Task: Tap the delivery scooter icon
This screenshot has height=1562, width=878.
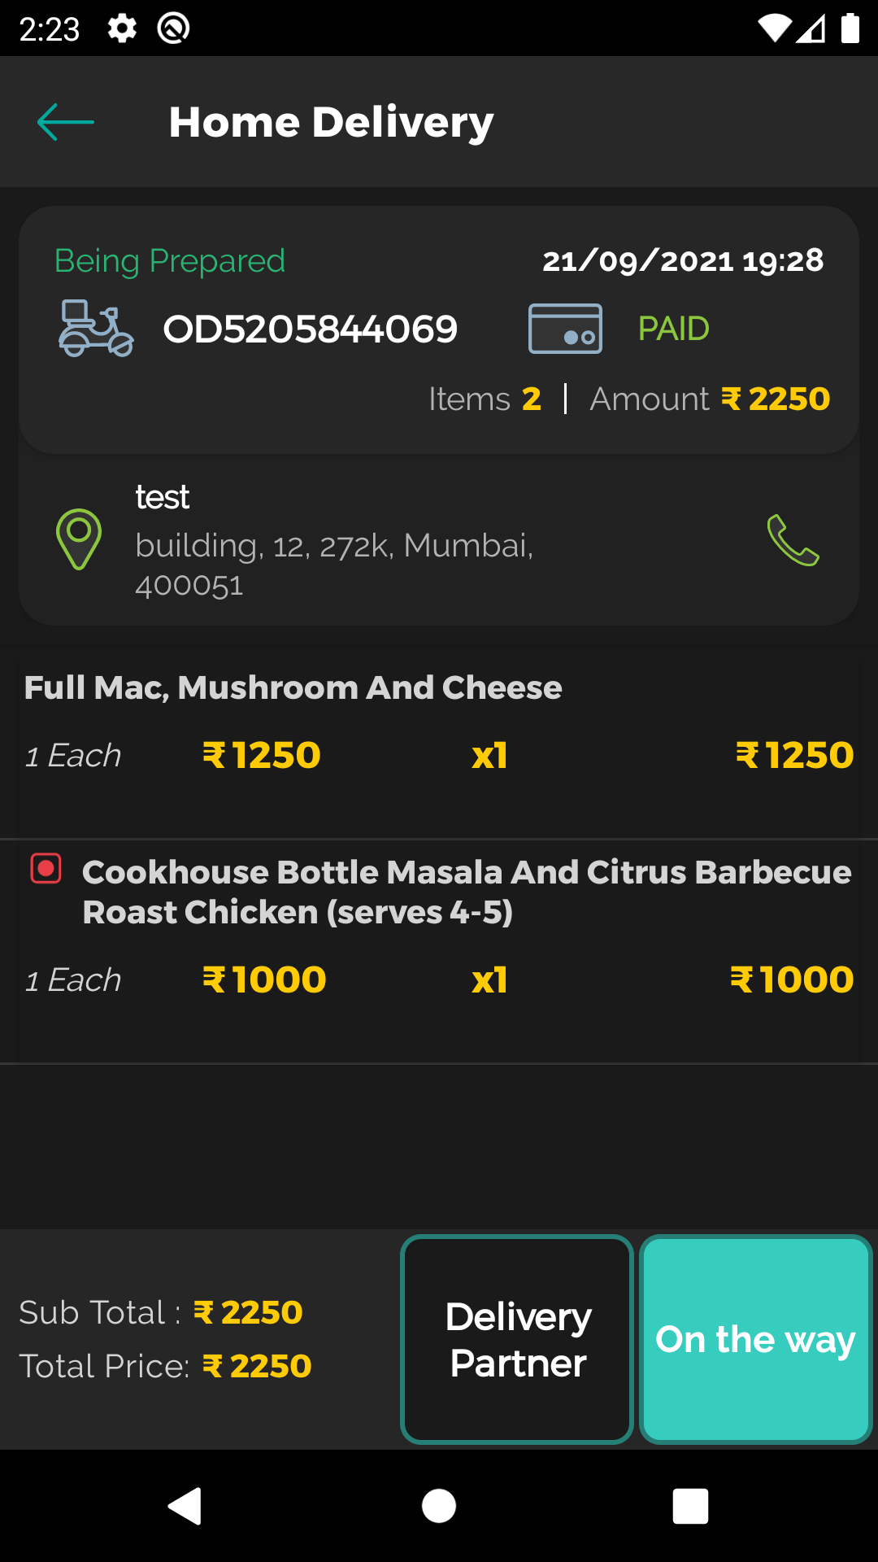Action: [x=96, y=329]
